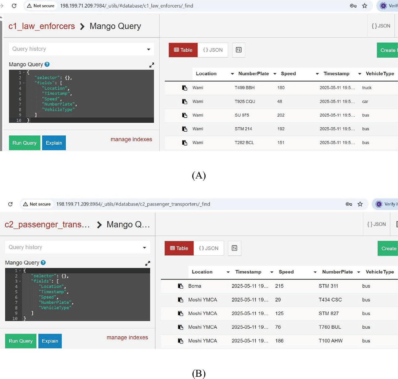
Task: Reload the c1_law_enforcers browser page
Action: (14, 6)
